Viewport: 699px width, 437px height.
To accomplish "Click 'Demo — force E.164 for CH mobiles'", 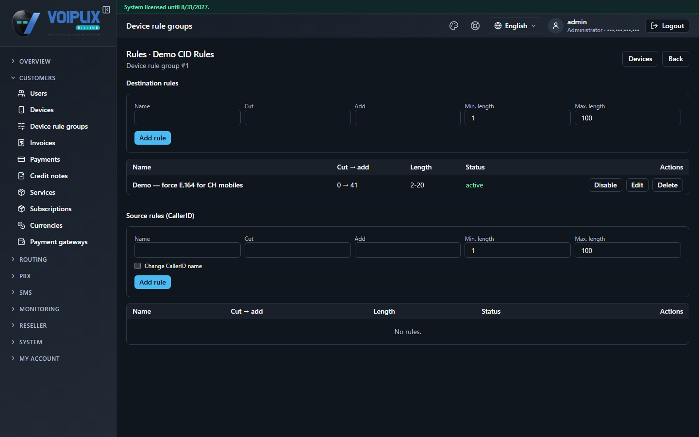I will [187, 185].
